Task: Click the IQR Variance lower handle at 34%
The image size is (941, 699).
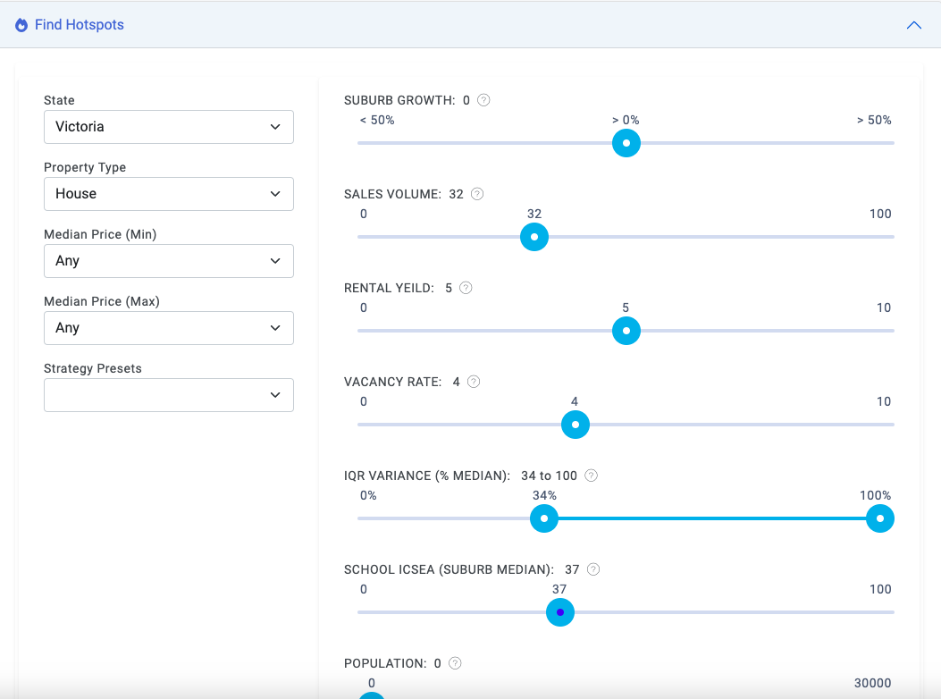Action: tap(544, 518)
